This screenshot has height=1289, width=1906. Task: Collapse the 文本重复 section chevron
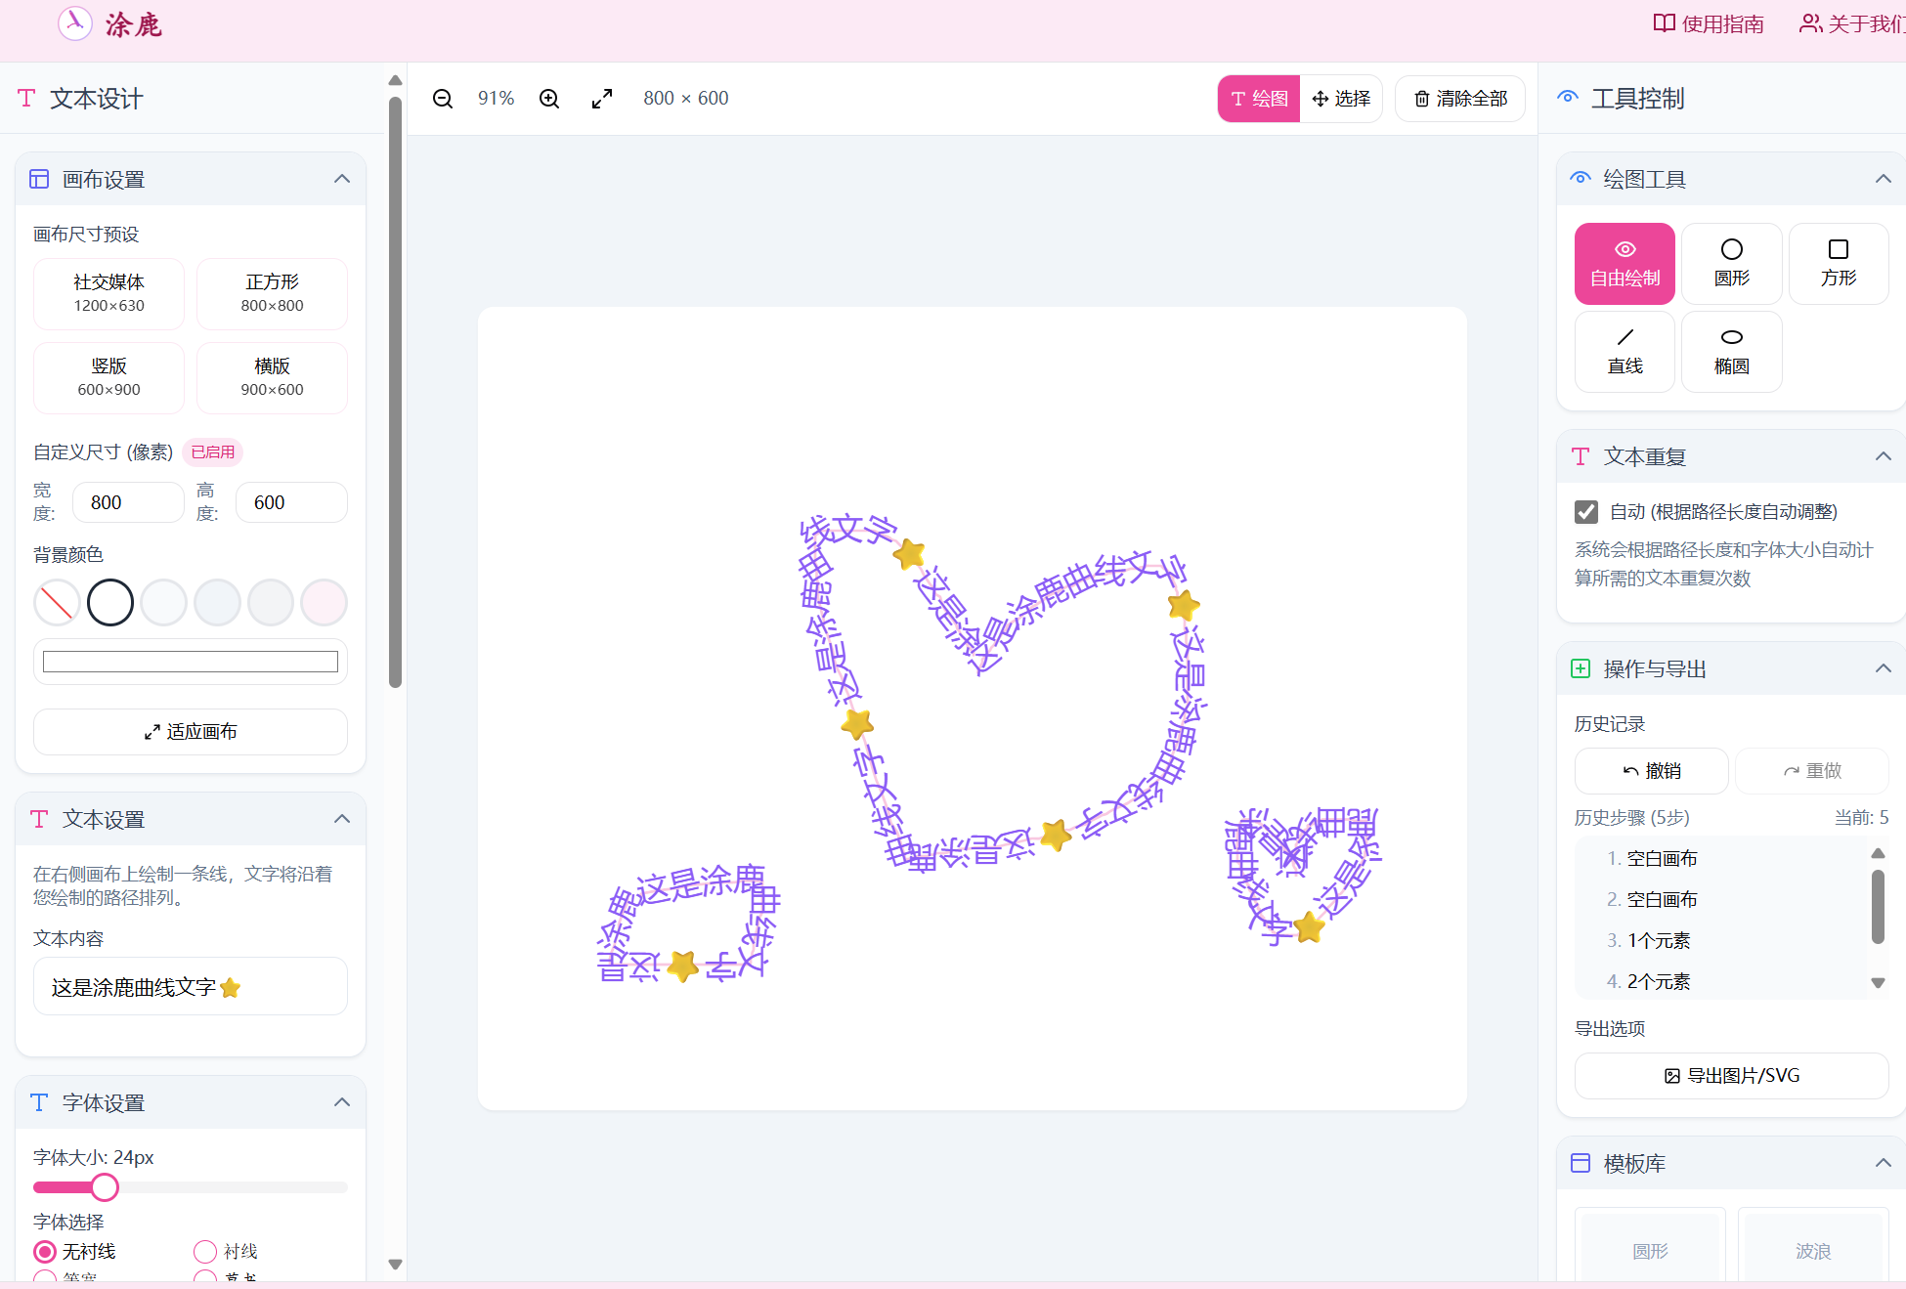coord(1884,456)
